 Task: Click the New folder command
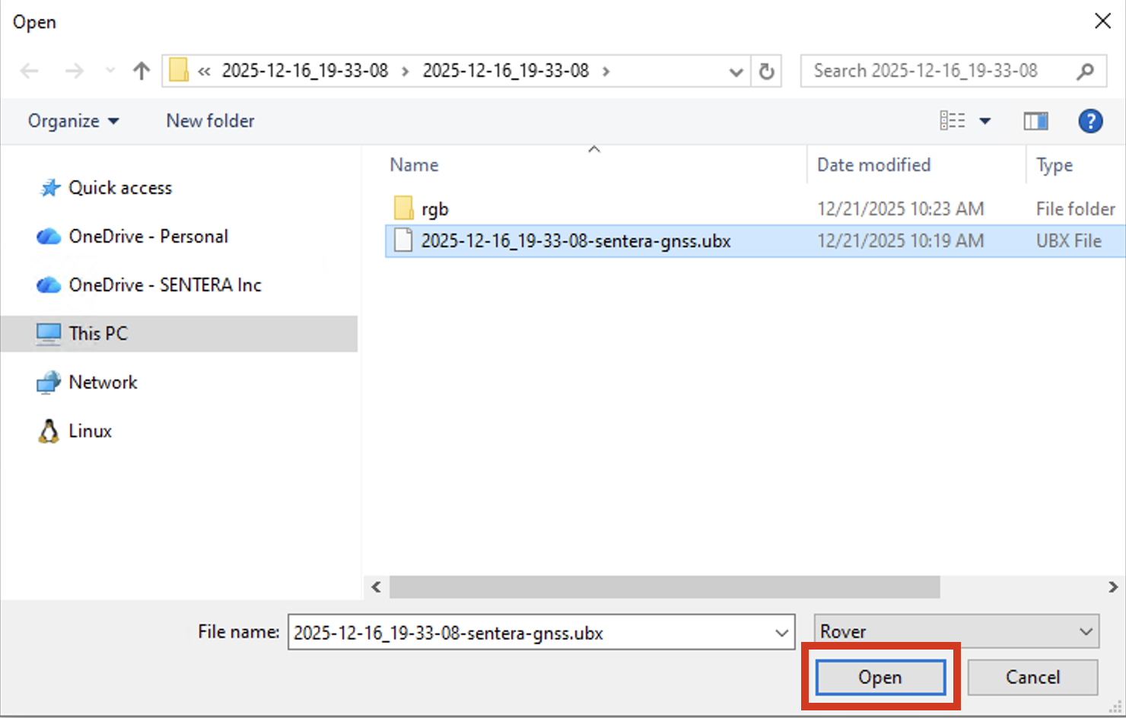tap(210, 121)
